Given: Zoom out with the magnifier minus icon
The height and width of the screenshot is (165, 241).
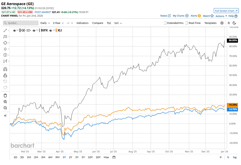Looking at the screenshot, I should point(5,108).
